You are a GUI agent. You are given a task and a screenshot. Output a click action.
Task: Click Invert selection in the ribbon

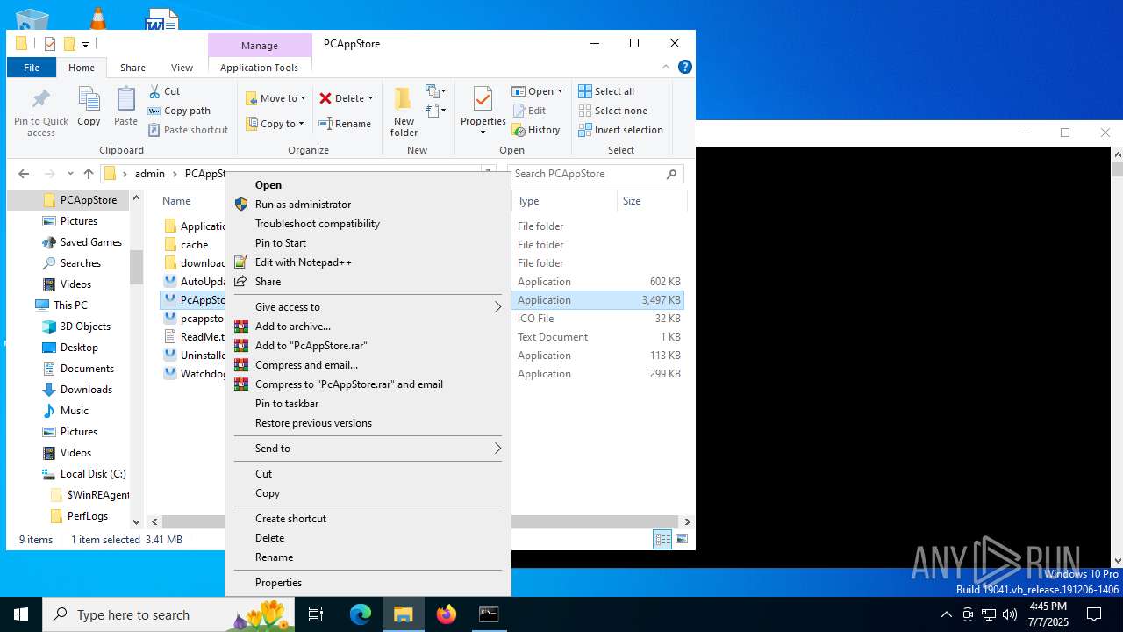(620, 130)
